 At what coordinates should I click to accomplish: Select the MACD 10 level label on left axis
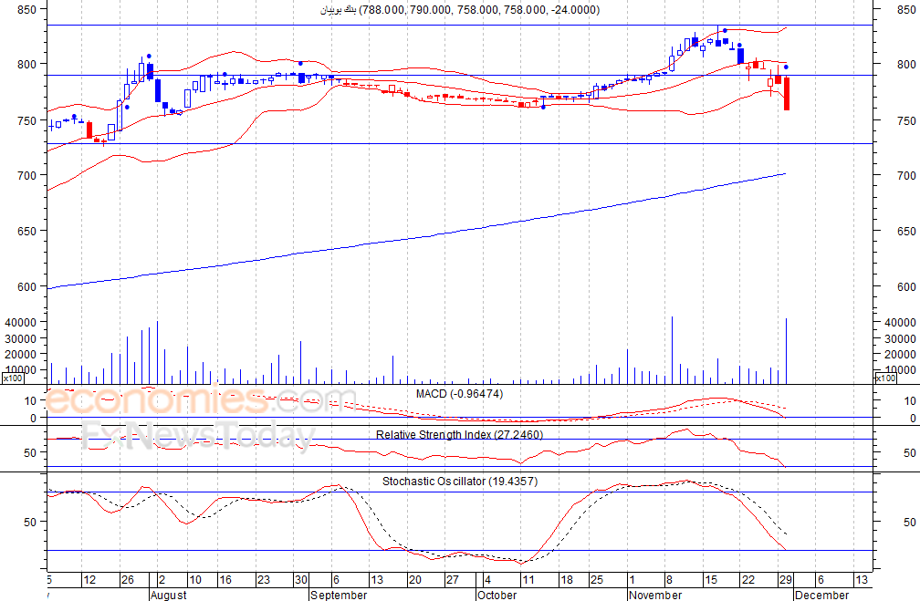pyautogui.click(x=30, y=401)
